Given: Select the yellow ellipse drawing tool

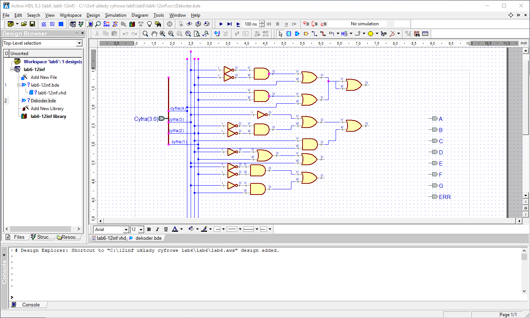Looking at the screenshot, I should 371,34.
